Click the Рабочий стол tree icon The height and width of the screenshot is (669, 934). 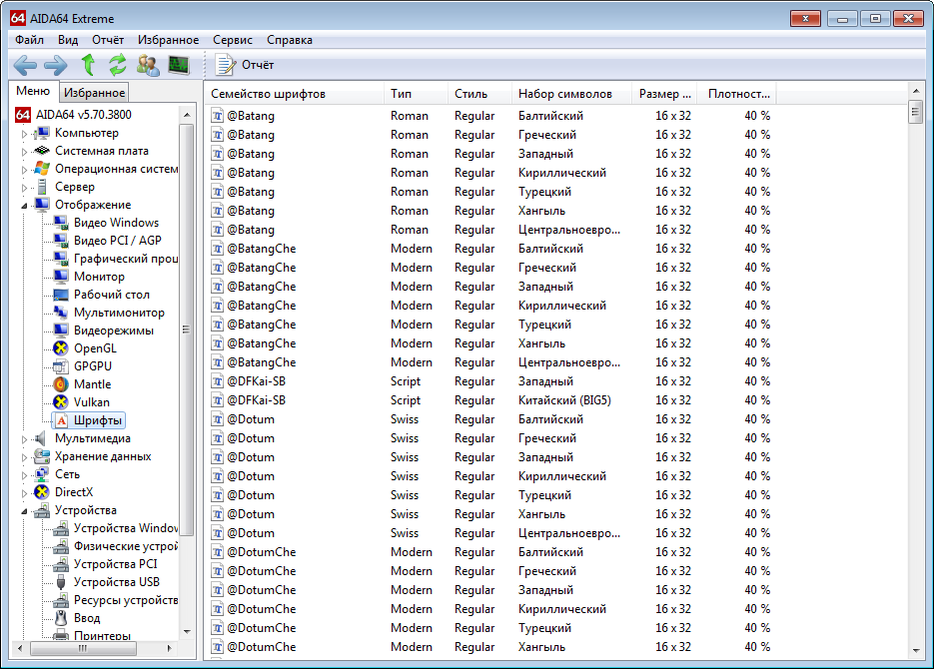click(60, 295)
